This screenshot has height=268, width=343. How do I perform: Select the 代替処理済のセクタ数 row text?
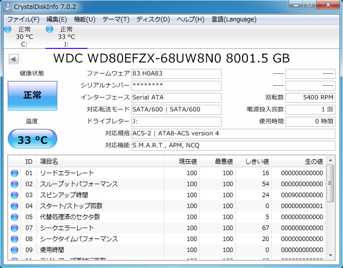click(x=70, y=217)
